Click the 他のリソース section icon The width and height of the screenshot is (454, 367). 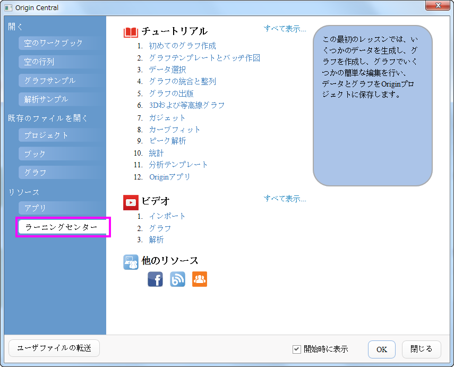(x=131, y=262)
